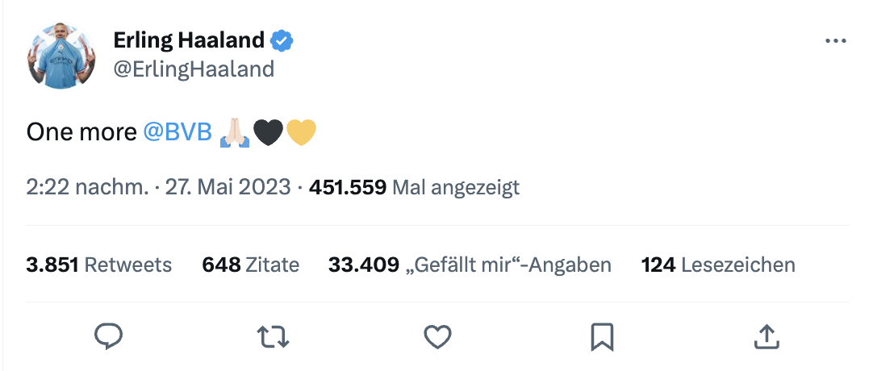Show the 3.851 Retweets list
This screenshot has height=371, width=873.
pos(99,265)
